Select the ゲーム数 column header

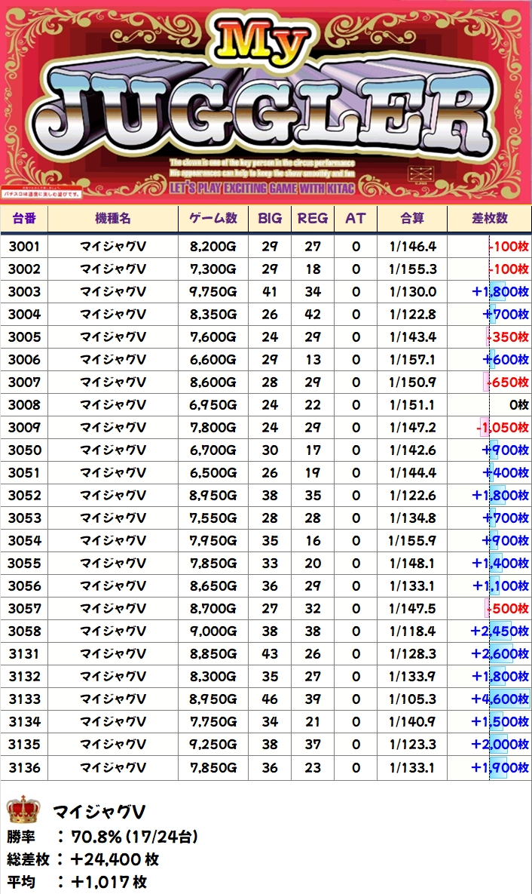point(213,218)
